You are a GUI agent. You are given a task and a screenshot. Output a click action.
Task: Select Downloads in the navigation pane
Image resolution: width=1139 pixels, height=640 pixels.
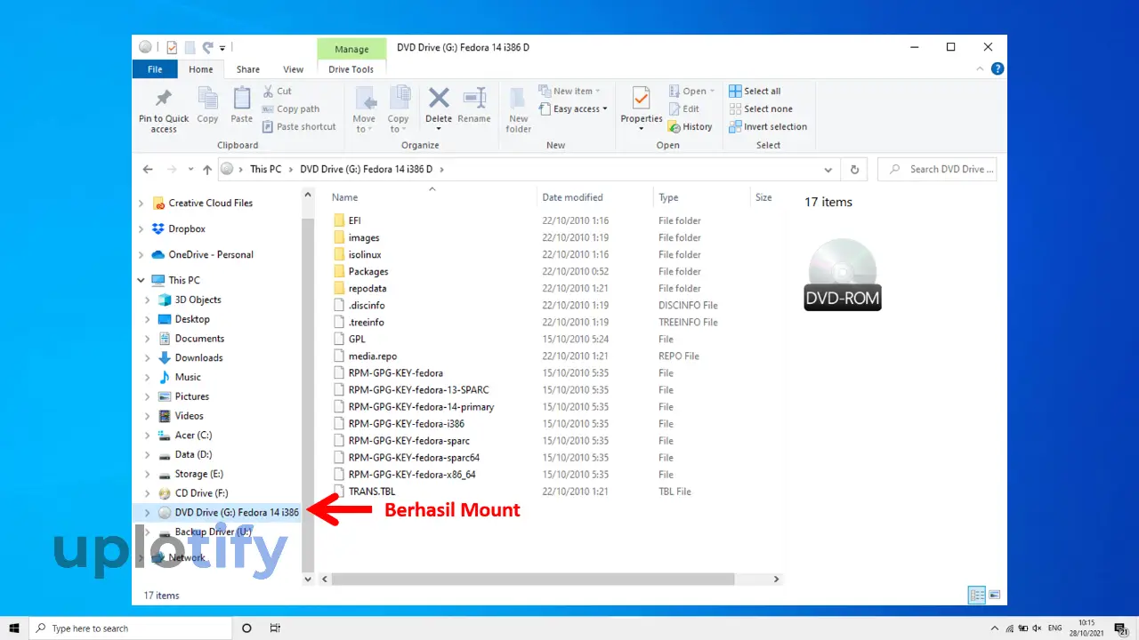pos(198,357)
